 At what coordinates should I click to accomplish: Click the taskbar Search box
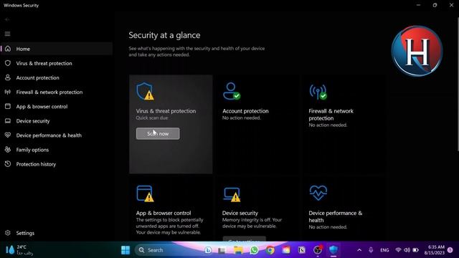tap(174, 250)
